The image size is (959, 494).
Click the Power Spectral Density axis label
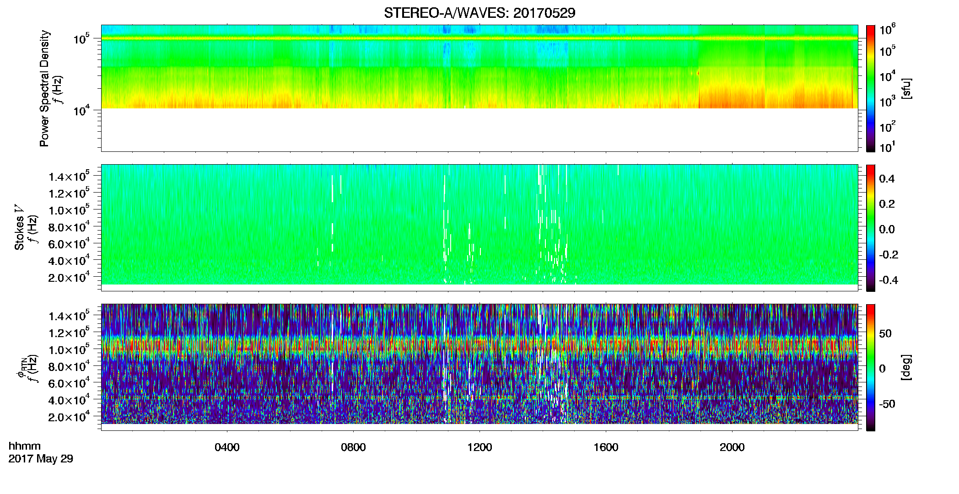(44, 88)
